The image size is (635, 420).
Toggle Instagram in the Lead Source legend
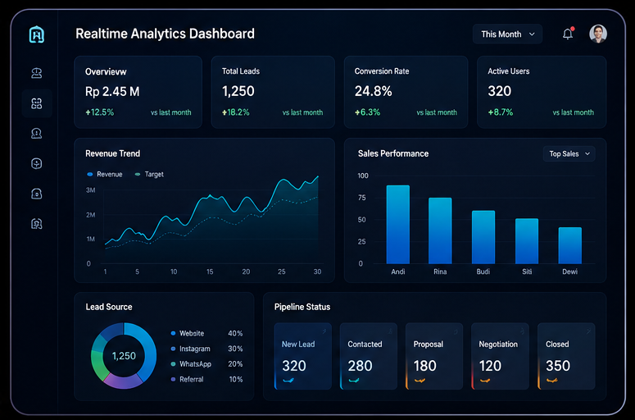(190, 349)
